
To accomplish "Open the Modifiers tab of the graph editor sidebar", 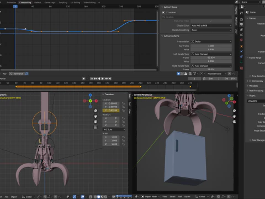I will [x=236, y=21].
